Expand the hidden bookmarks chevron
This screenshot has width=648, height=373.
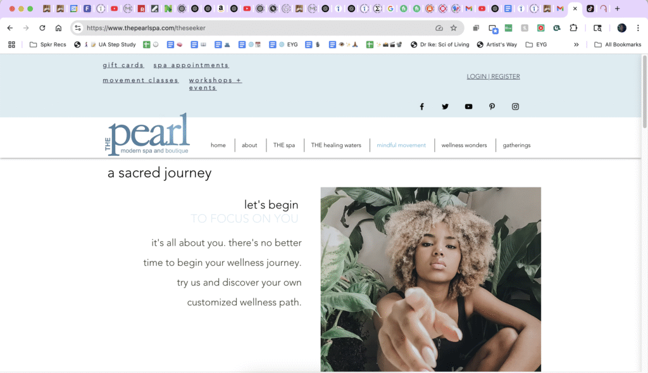tap(576, 45)
